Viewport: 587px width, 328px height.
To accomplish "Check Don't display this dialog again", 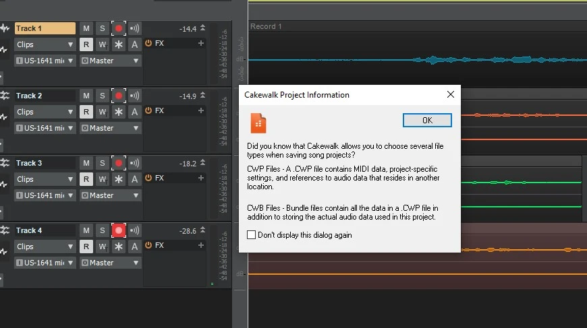I will [252, 235].
